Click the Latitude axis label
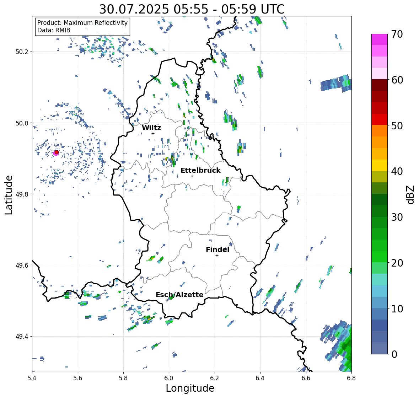 [9, 195]
